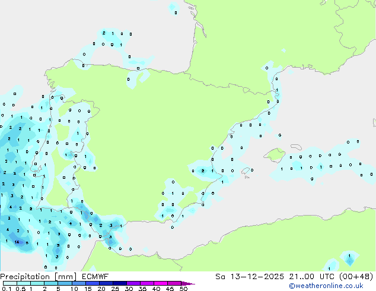
Task: Click the '14' precipitation value on map
Action: [17, 242]
